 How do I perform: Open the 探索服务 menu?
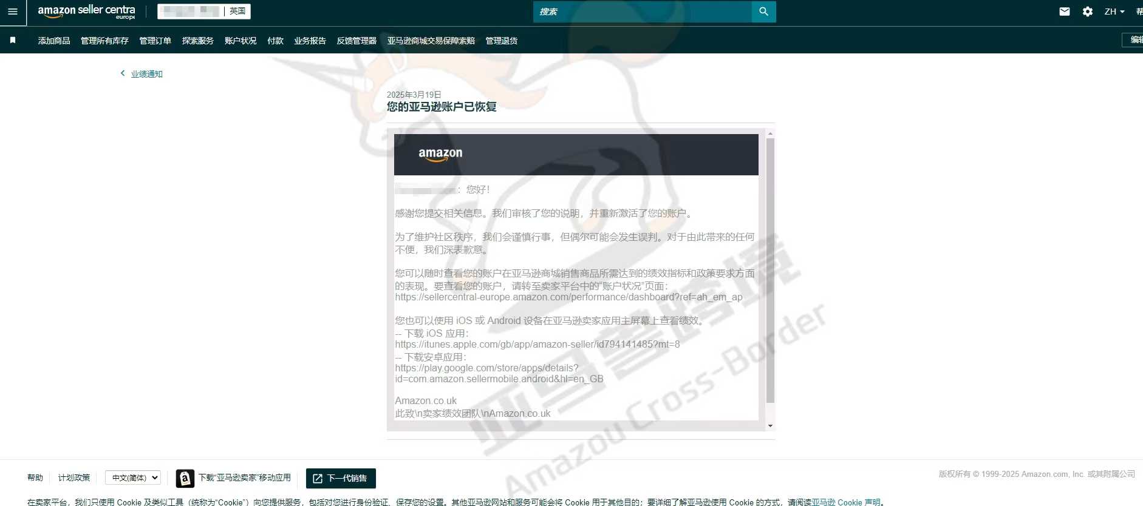point(198,41)
